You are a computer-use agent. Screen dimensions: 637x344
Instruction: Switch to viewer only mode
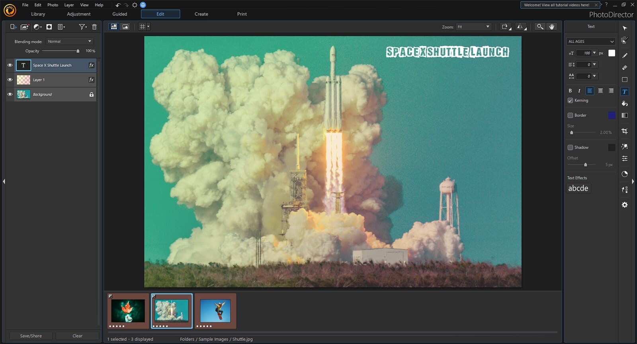[x=125, y=27]
